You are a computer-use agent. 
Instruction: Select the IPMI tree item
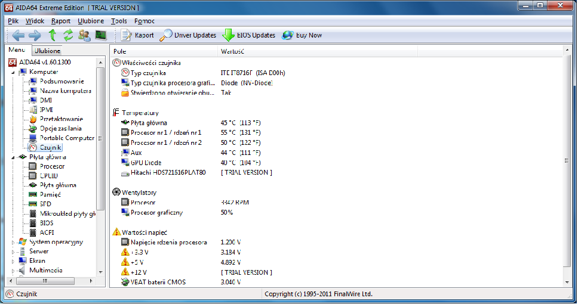click(x=47, y=110)
